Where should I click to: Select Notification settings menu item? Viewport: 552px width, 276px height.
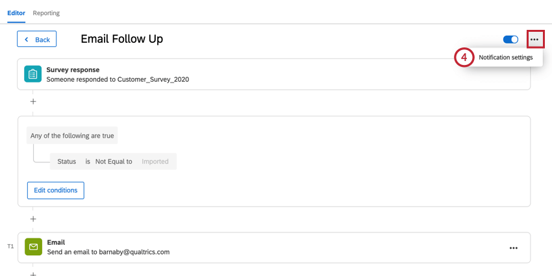pos(505,57)
